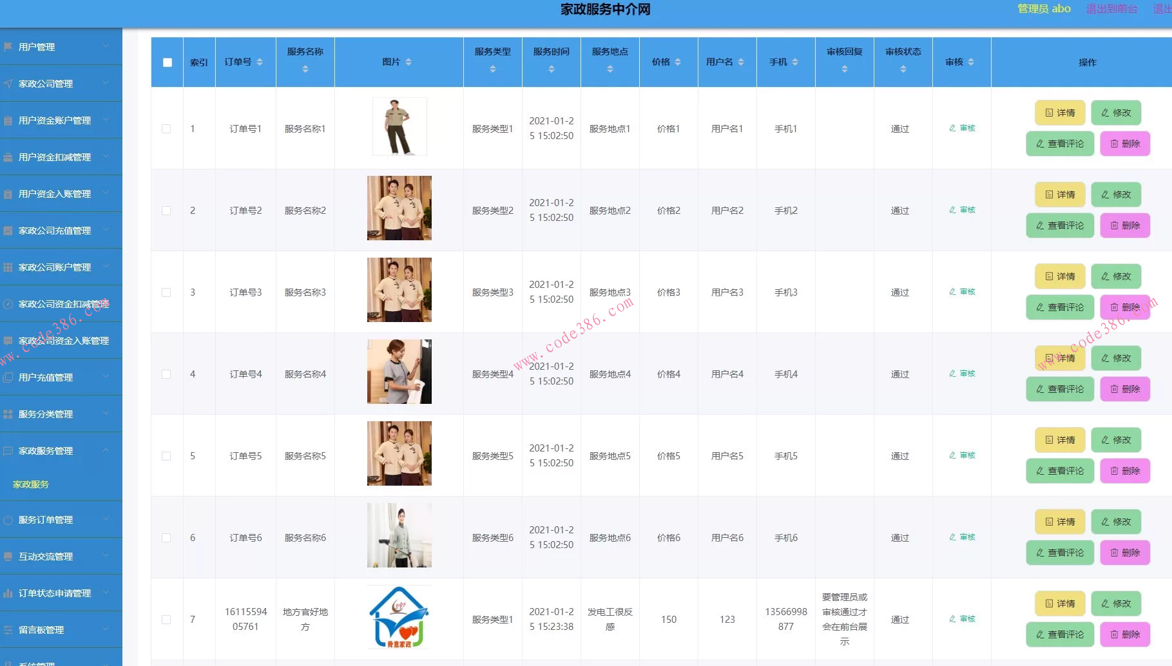Open the 家政服务 submenu item
The image size is (1172, 666).
pyautogui.click(x=31, y=484)
